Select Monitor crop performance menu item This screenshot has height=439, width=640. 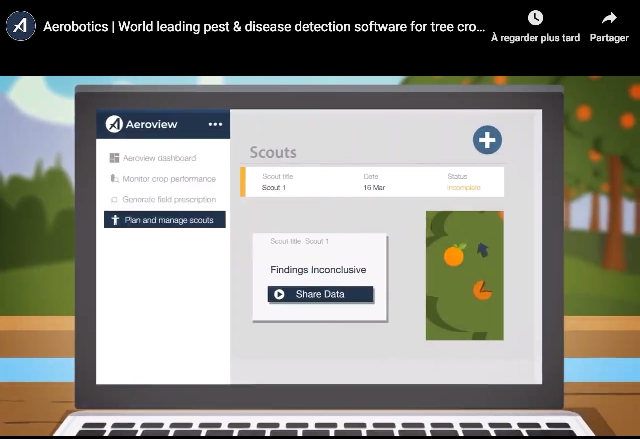(169, 179)
